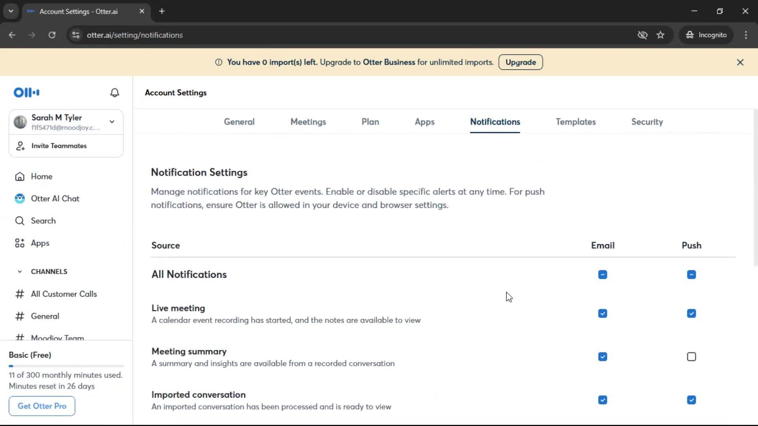Open site information icon in address bar
The width and height of the screenshot is (758, 426).
coord(76,35)
